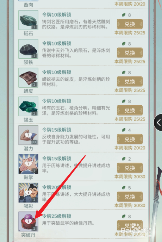Click the 本周限购 30/30 label under 鼓掌

130,176
